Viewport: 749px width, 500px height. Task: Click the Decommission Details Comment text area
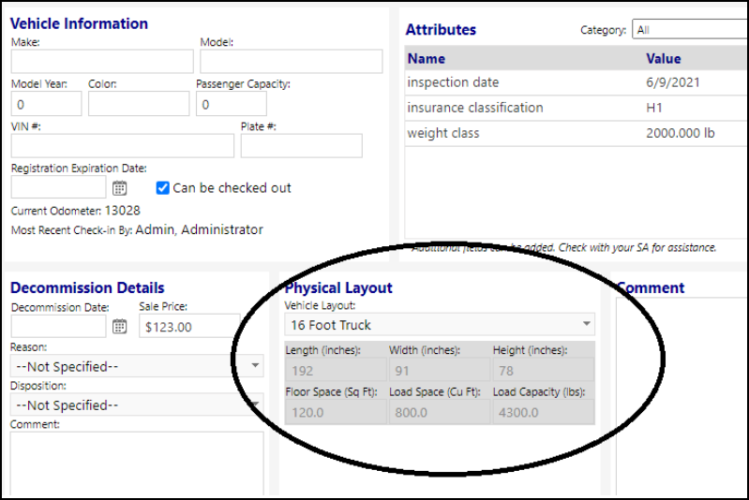coord(137,463)
